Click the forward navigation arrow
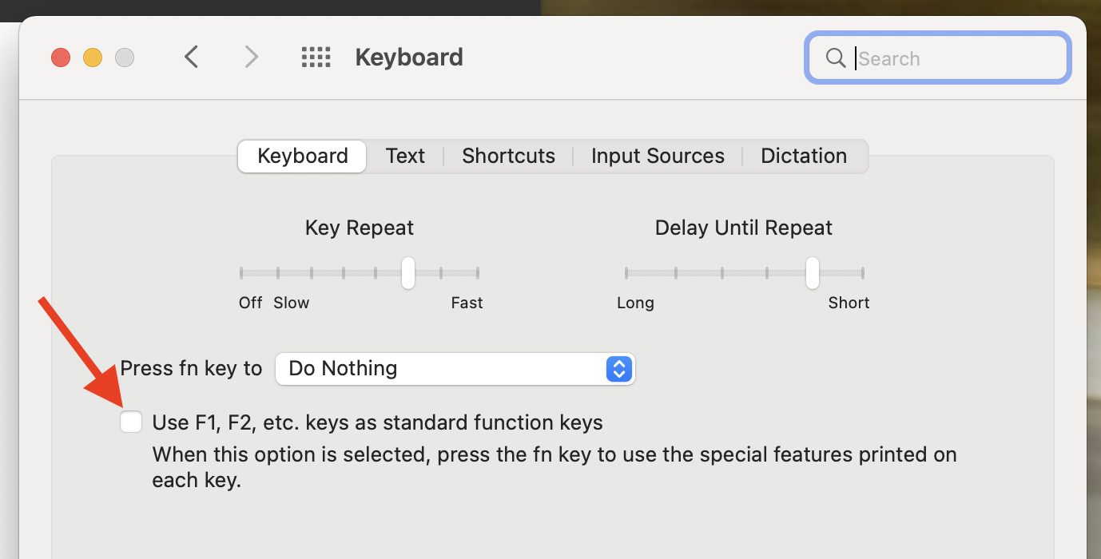Screen dimensions: 1101x559 pyautogui.click(x=252, y=57)
